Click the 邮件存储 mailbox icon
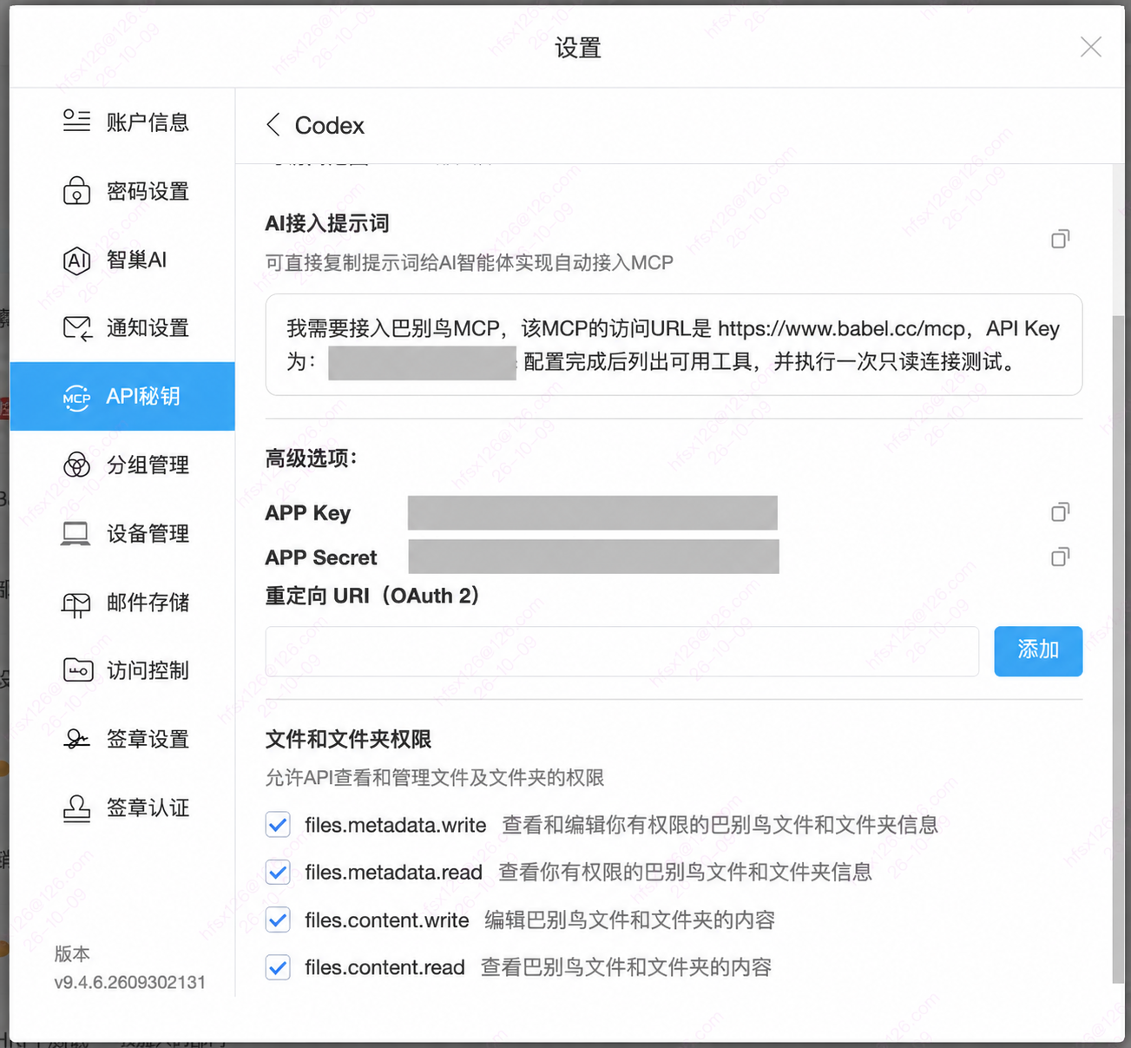 click(x=76, y=603)
